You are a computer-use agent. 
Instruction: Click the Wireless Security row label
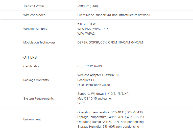pyautogui.click(x=35, y=29)
